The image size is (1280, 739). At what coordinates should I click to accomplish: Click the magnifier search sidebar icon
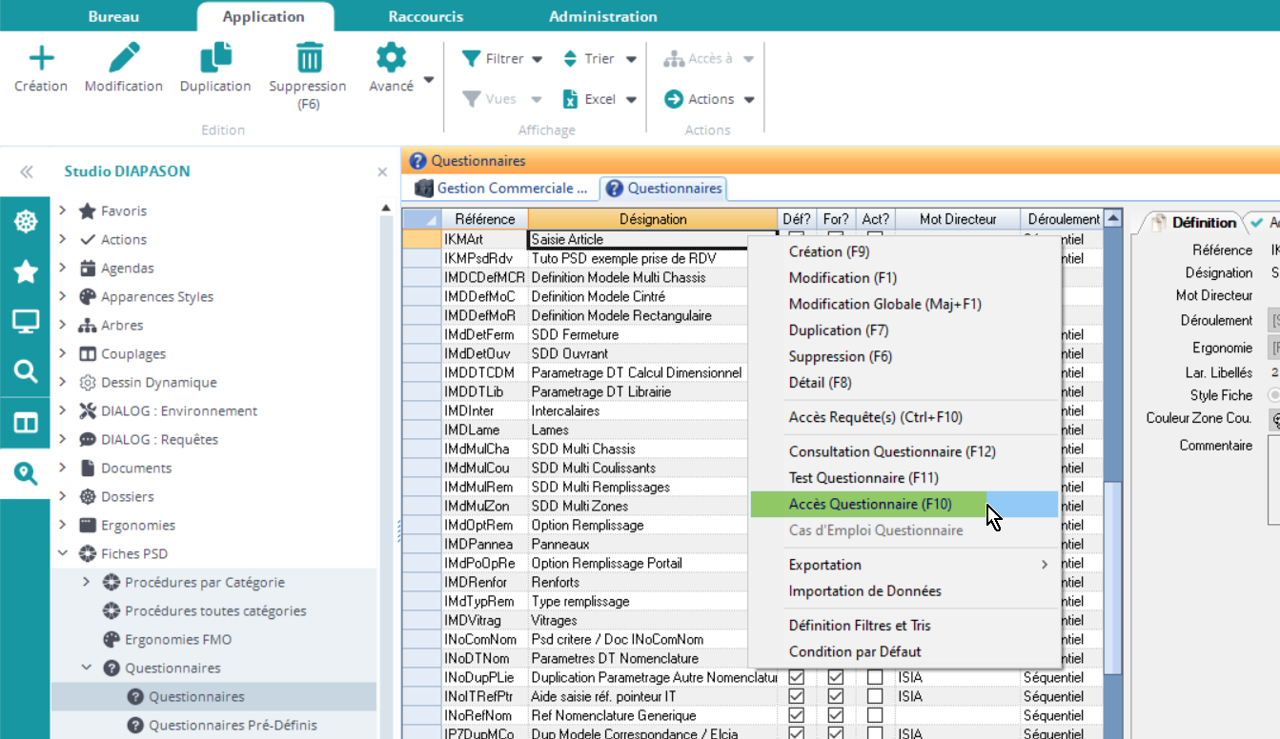[25, 371]
